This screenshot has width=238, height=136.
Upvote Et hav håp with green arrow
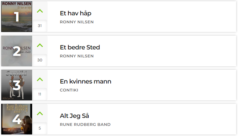pyautogui.click(x=40, y=11)
